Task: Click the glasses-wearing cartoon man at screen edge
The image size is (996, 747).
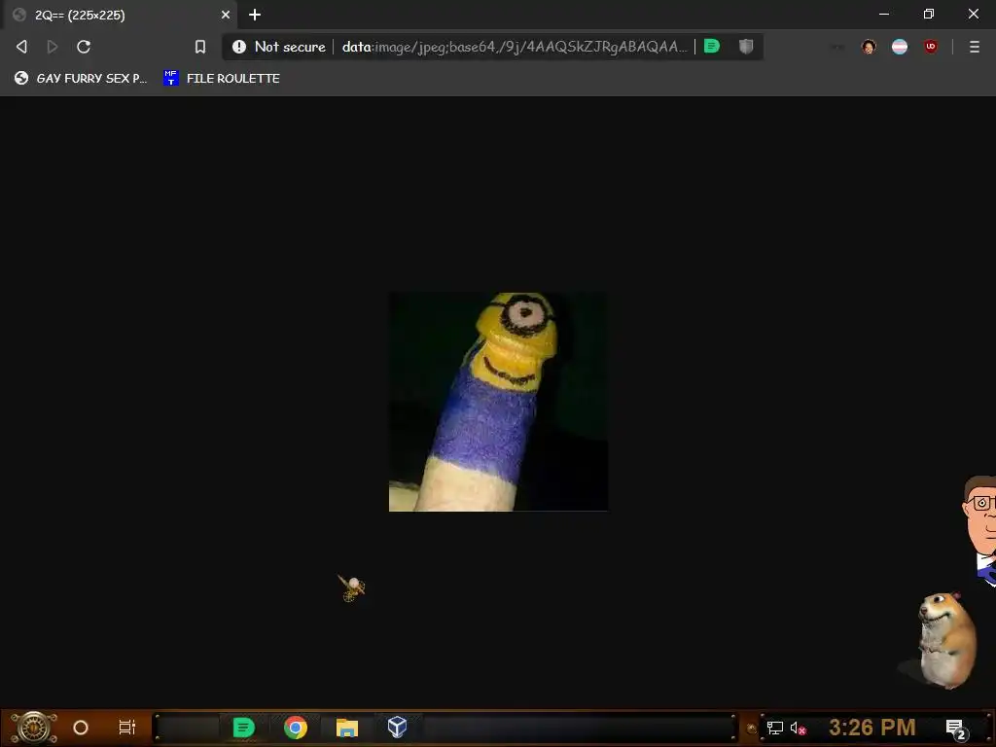Action: pyautogui.click(x=980, y=530)
